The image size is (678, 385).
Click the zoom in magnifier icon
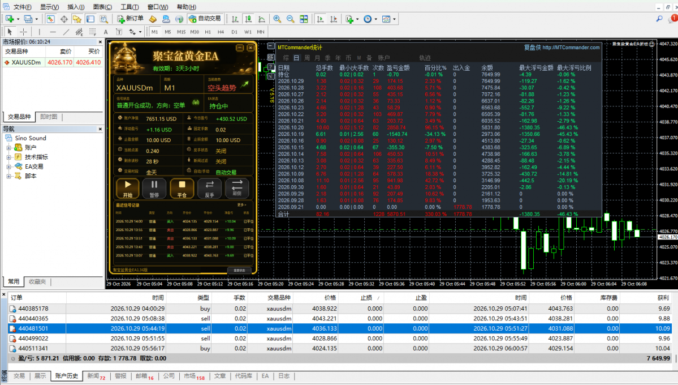(x=277, y=19)
